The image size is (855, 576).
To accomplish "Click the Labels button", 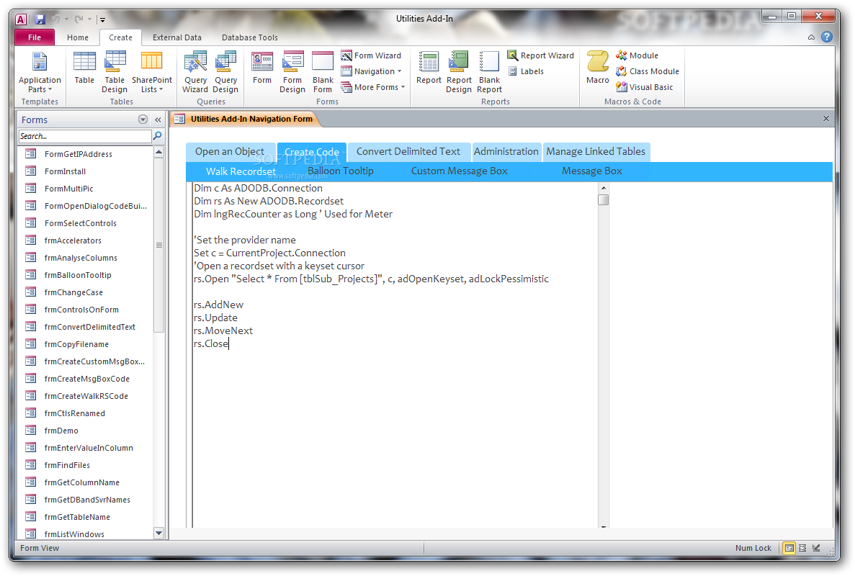I will (526, 71).
